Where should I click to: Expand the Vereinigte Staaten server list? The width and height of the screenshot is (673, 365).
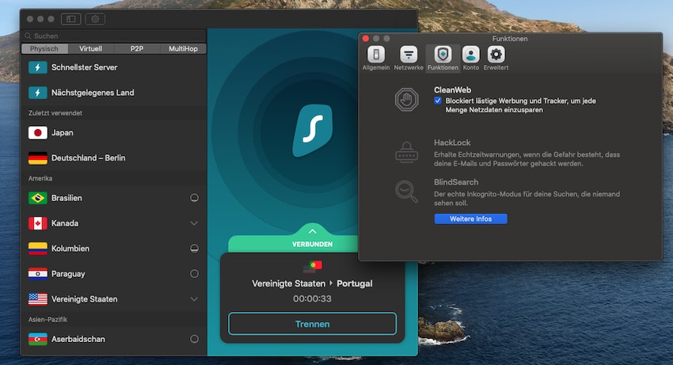click(x=194, y=299)
